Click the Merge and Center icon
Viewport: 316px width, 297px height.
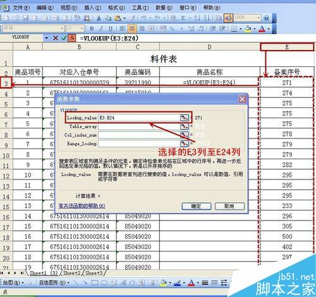(x=151, y=28)
